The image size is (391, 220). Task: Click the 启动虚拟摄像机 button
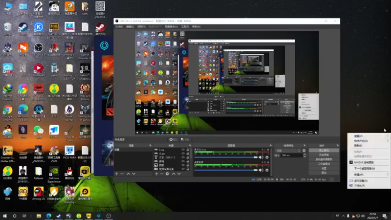324,159
